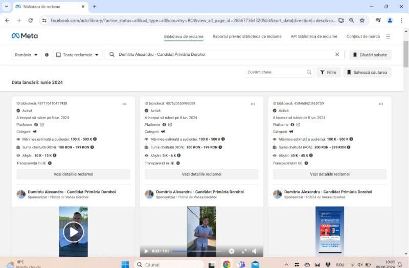Play the first ad video
The width and height of the screenshot is (409, 268).
coord(73,233)
